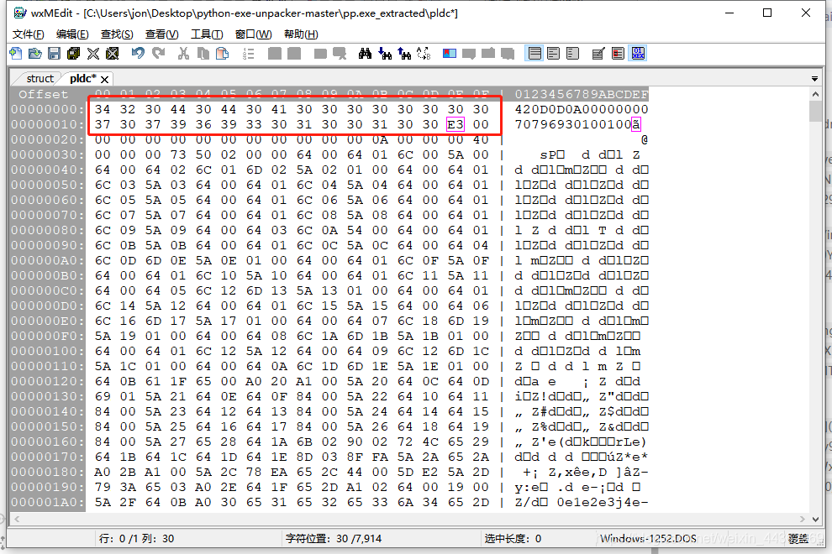Click offset label 00000100

coord(47,351)
